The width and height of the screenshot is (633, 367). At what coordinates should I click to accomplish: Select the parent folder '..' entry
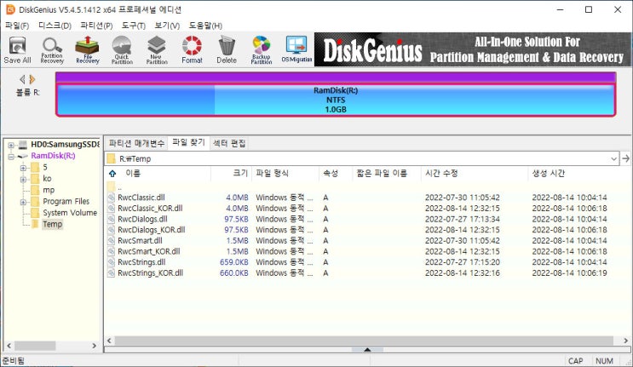(x=119, y=187)
